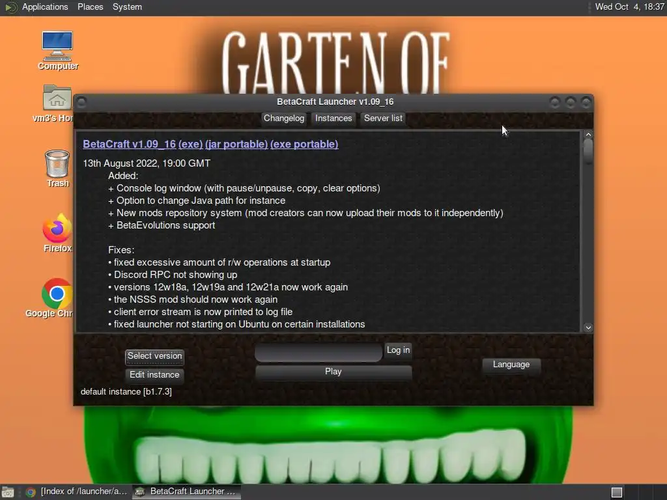Click the changelog scrollbar up arrow
This screenshot has height=500, width=667.
(x=588, y=135)
